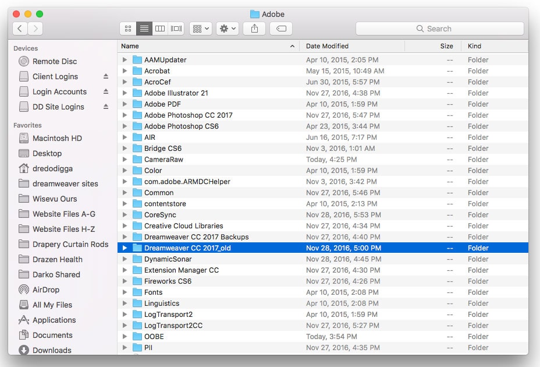This screenshot has width=540, height=367.
Task: Open the item arrangement dropdown
Action: click(201, 29)
